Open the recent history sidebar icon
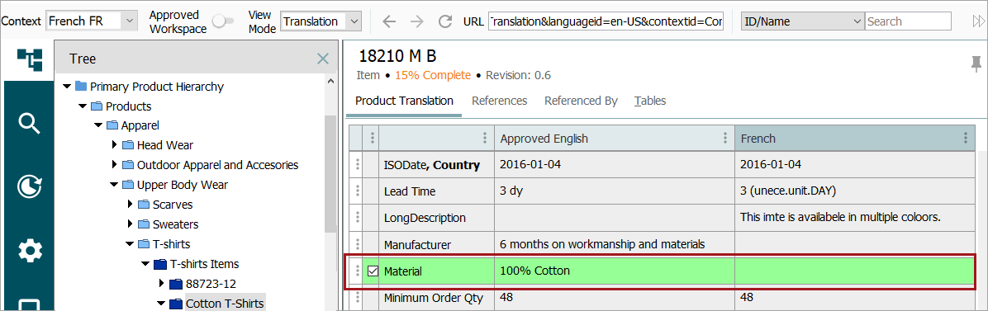988x311 pixels. pos(30,187)
